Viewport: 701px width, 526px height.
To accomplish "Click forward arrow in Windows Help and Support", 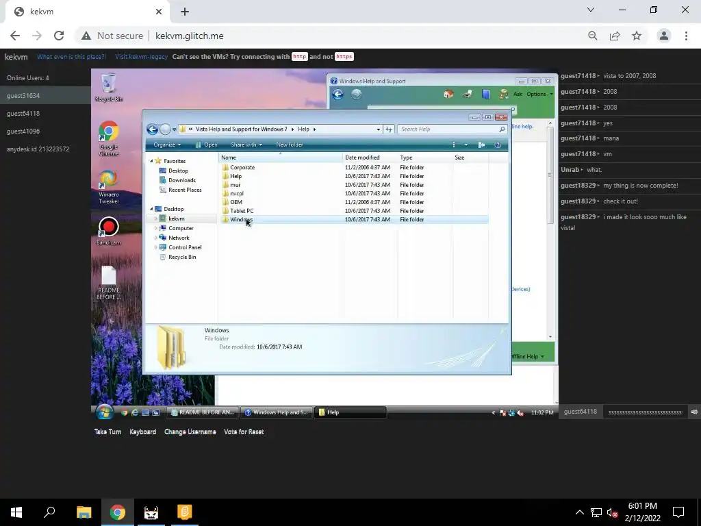I will pyautogui.click(x=356, y=94).
